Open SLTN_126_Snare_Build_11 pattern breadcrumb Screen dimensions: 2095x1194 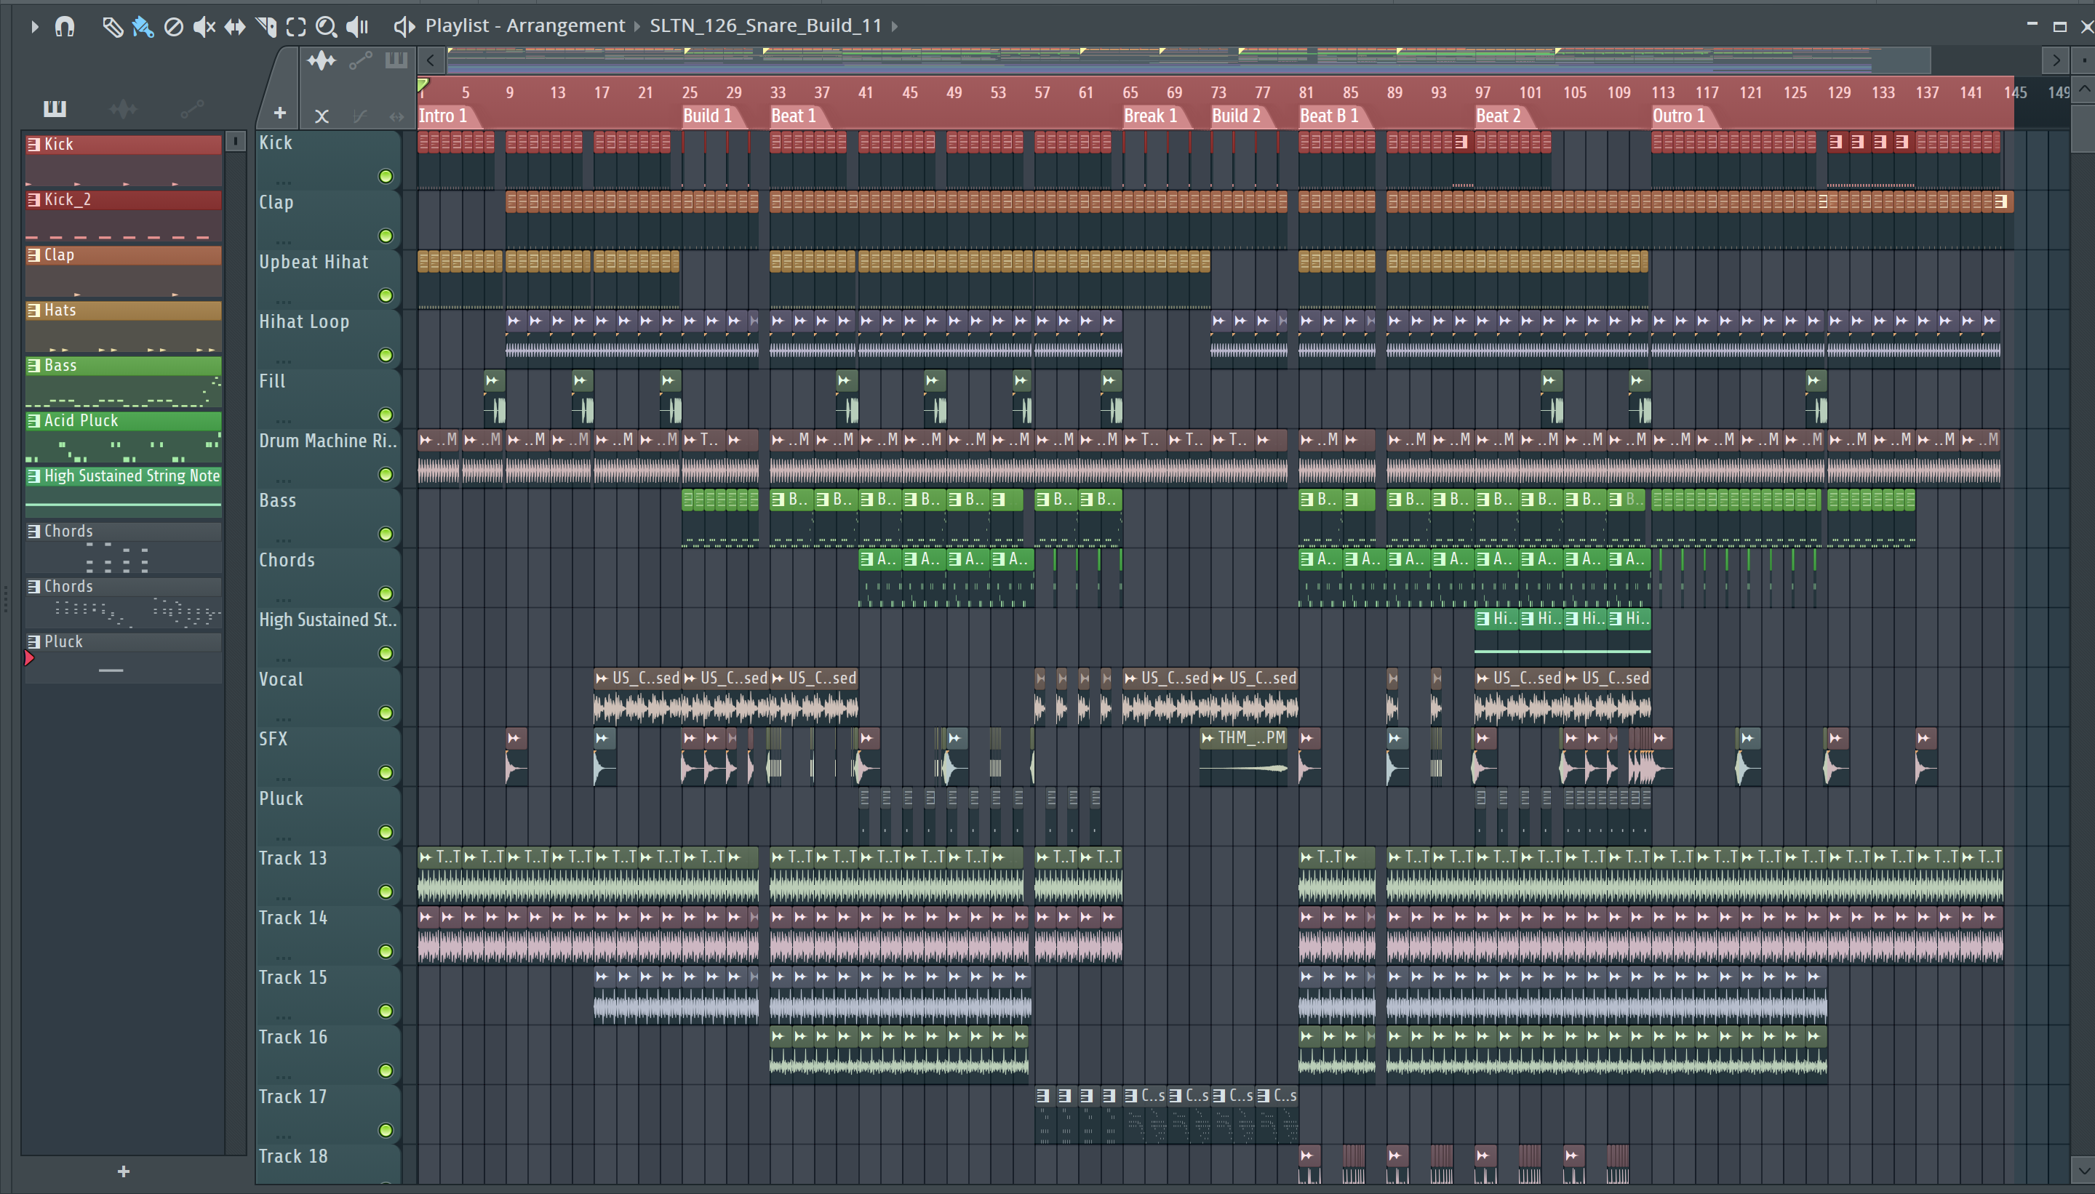coord(765,25)
